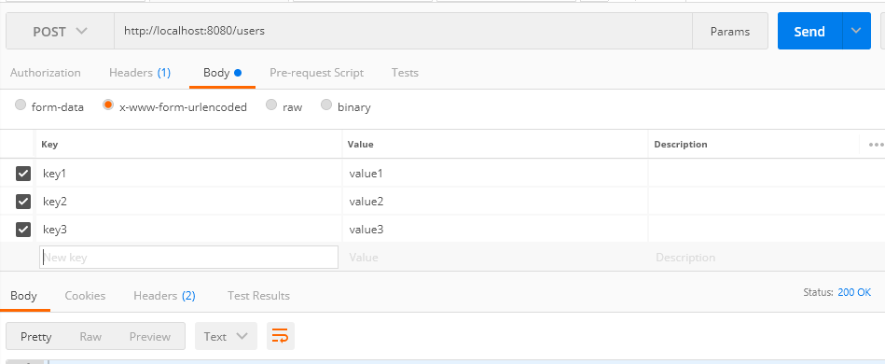The image size is (885, 364).
Task: Open the three-dots column options menu
Action: 876,145
